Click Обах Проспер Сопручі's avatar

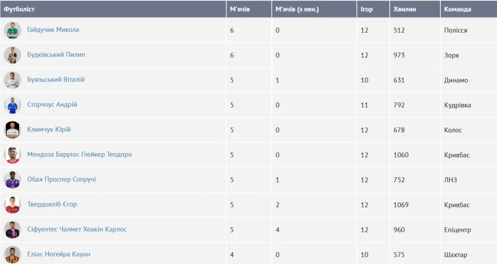[x=12, y=180]
